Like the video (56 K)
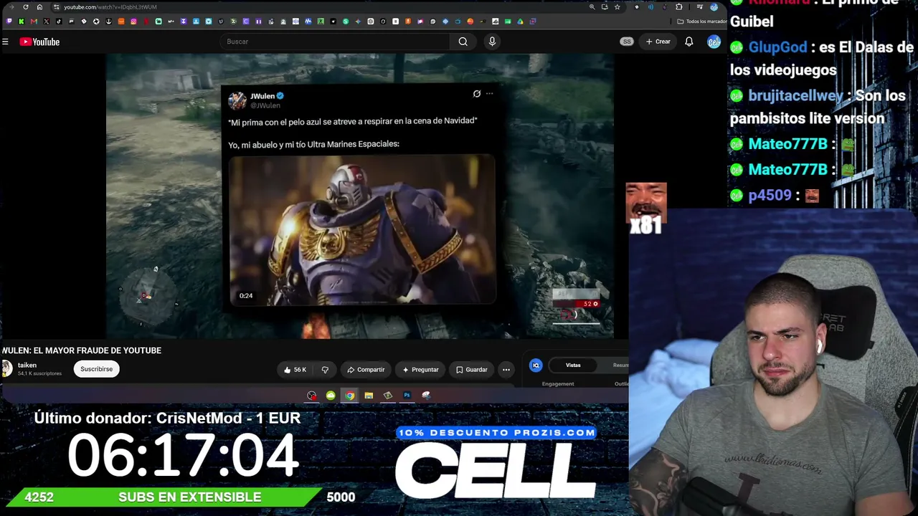The image size is (918, 516). (x=295, y=370)
